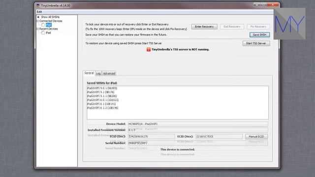The image size is (315, 177).
Task: Collapse the Recent Devices tree node
Action: coord(37,29)
